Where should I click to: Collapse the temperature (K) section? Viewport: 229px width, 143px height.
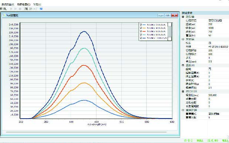click(183, 65)
